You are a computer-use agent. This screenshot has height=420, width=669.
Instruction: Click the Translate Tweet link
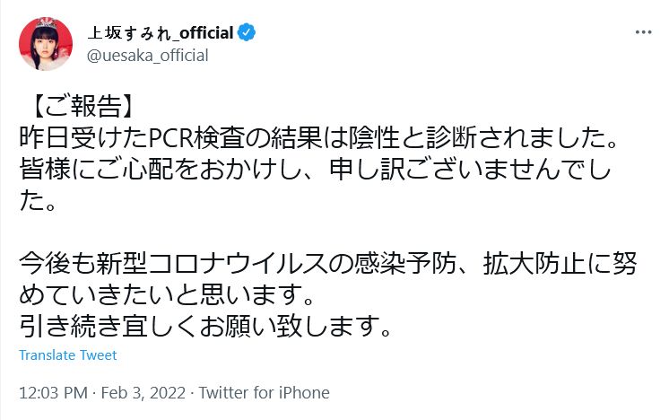pos(68,355)
